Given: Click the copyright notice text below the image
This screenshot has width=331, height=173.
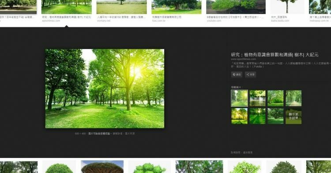Looking at the screenshot, I should (x=99, y=134).
